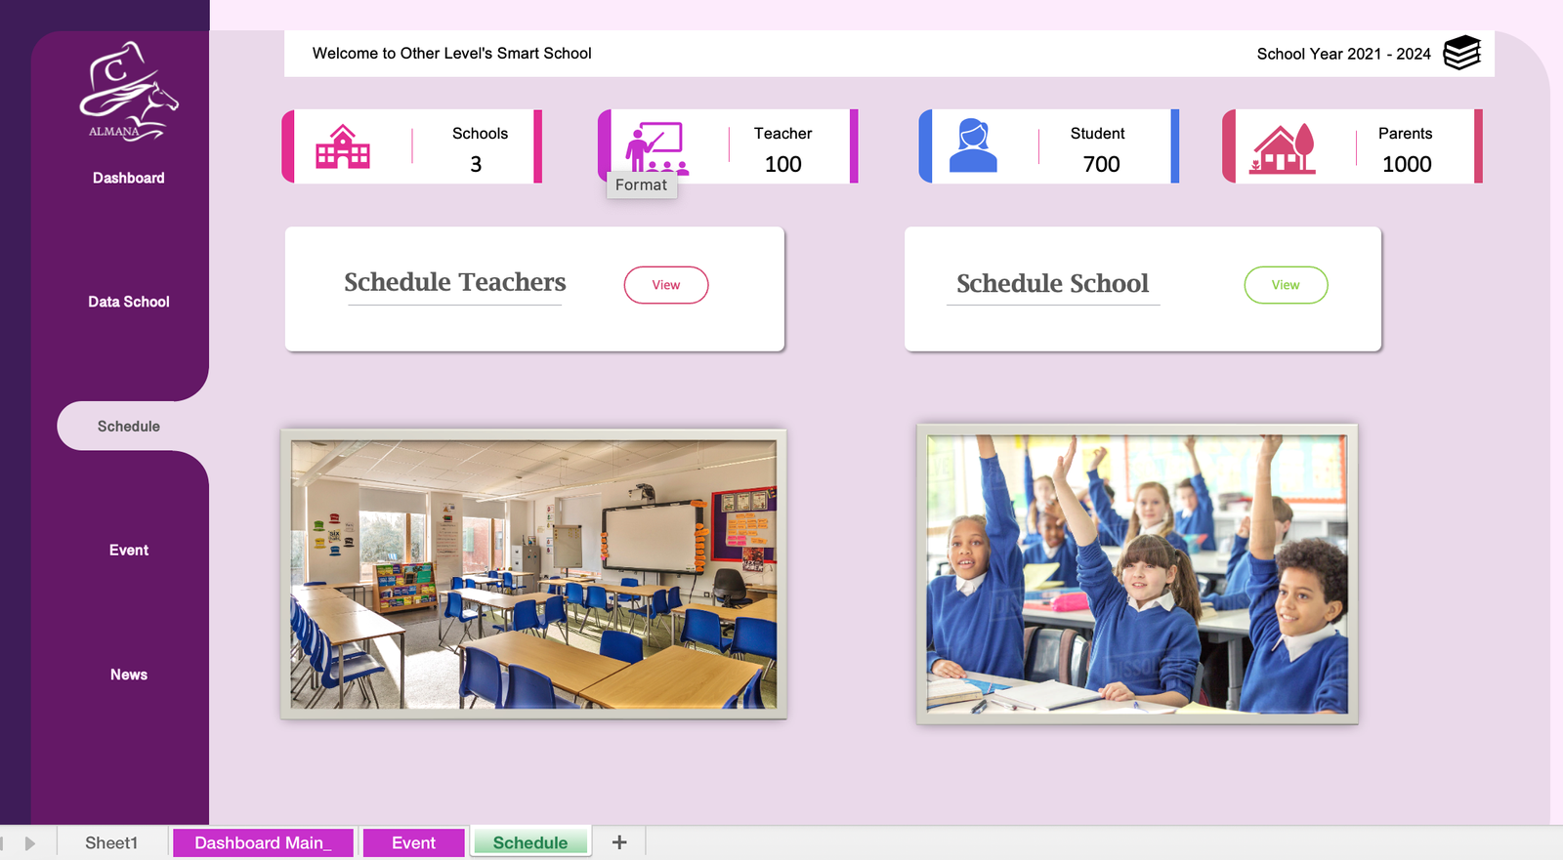Screen dimensions: 1563x860
Task: Click the Welcome to Smart School text
Action: click(x=451, y=54)
